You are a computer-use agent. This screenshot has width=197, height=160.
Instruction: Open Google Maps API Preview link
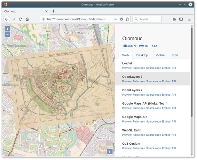coord(127,121)
